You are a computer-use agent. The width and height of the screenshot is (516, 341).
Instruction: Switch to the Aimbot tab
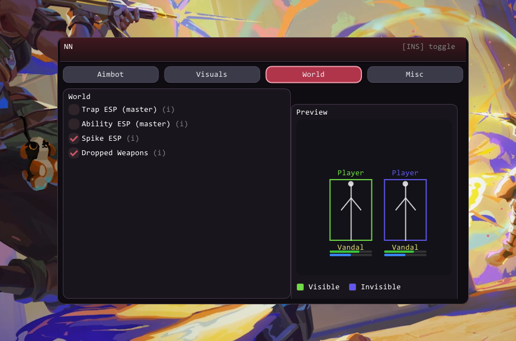tap(111, 75)
